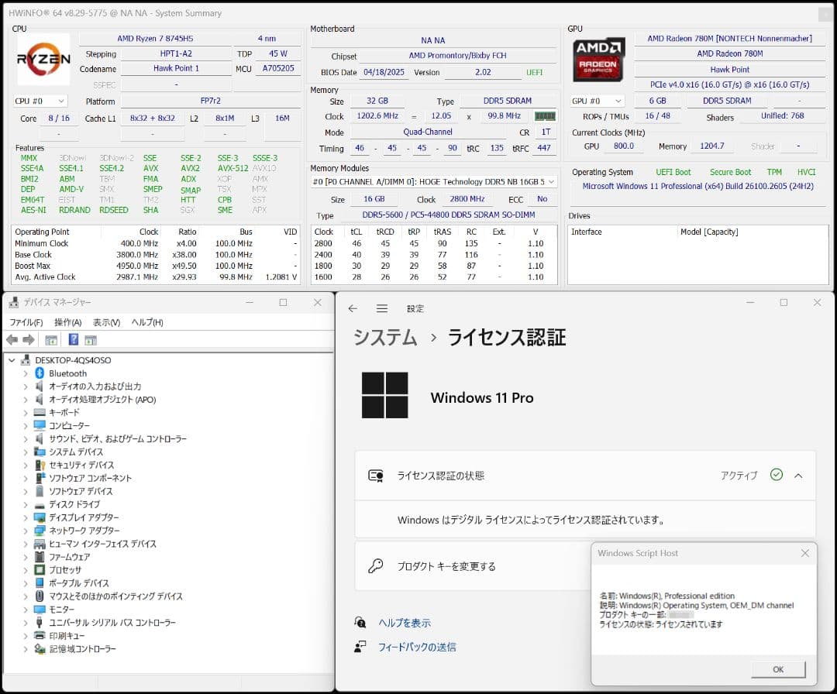Collapse the ライセンス認証の状態 section chevron
Screen dimensions: 837x694
798,476
